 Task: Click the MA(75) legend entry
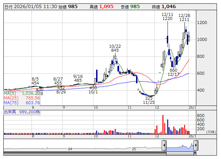[22, 103]
